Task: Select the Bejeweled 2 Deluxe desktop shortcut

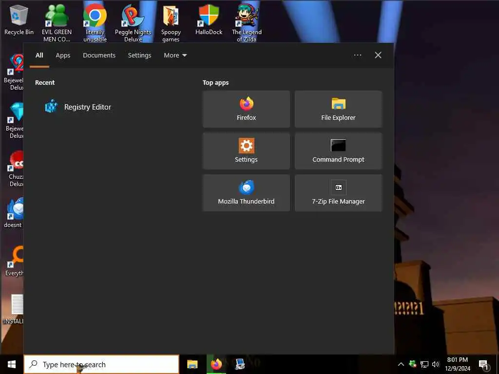Action: 14,72
